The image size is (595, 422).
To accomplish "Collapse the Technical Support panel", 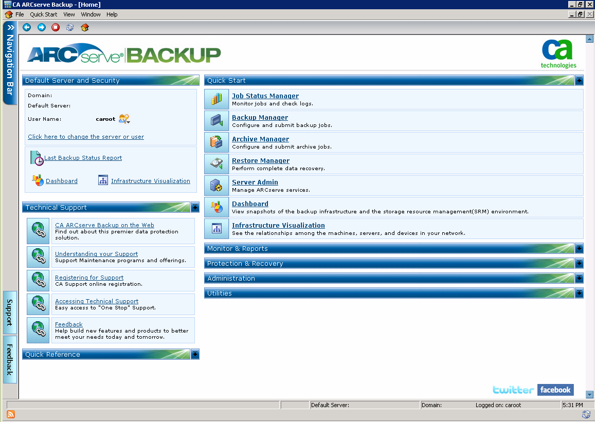I will tap(195, 207).
